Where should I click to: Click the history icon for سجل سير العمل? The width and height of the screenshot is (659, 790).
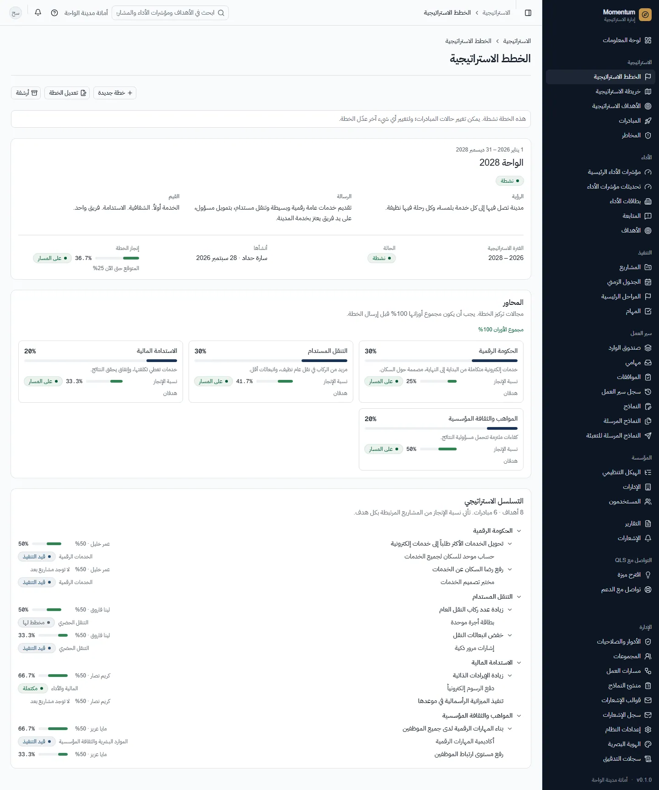[x=648, y=392]
